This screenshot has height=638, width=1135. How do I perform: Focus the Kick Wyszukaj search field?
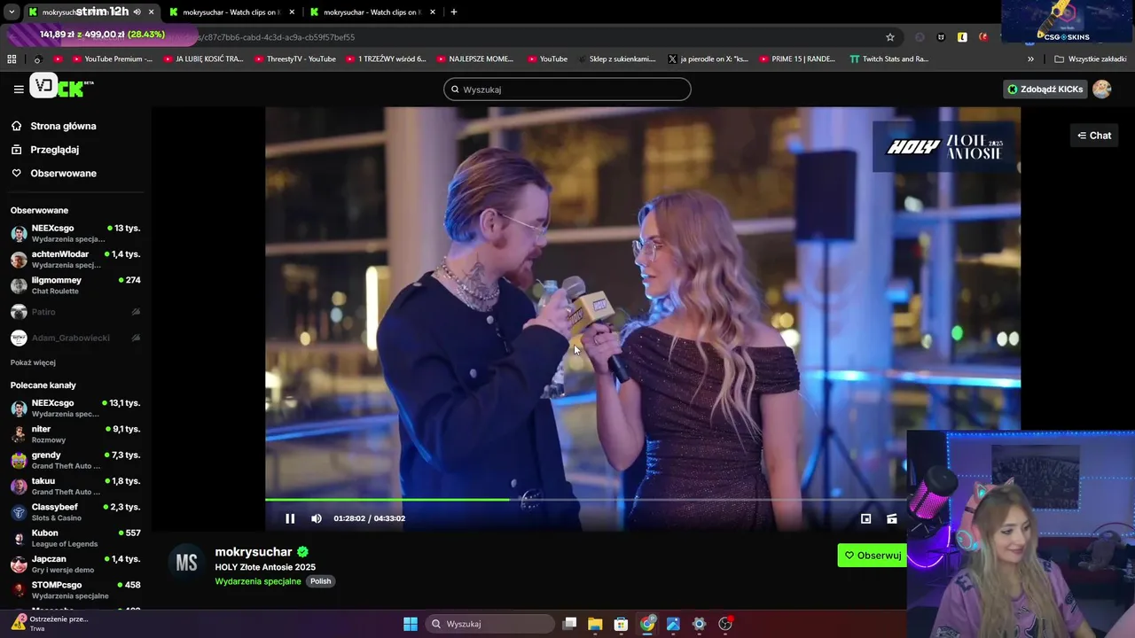pos(567,89)
